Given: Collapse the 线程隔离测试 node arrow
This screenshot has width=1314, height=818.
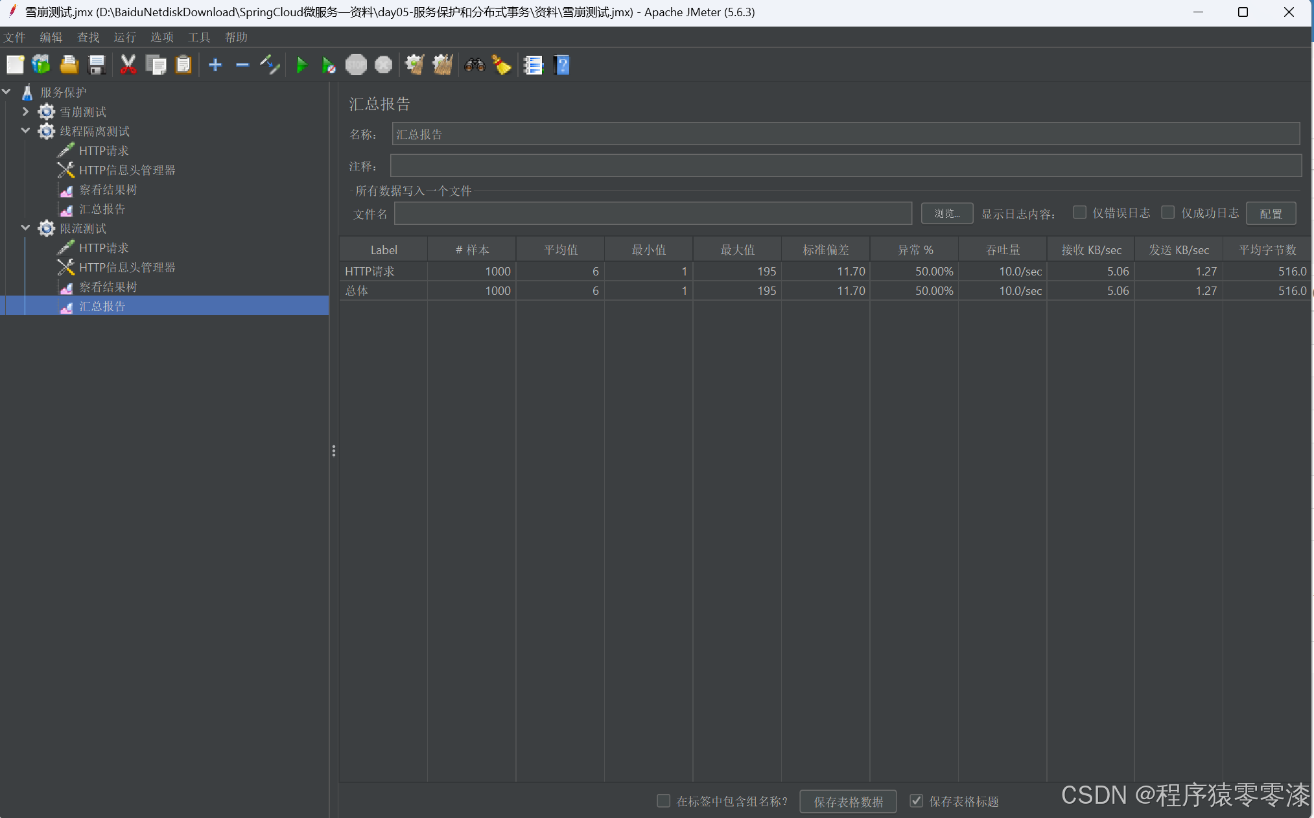Looking at the screenshot, I should pyautogui.click(x=26, y=131).
